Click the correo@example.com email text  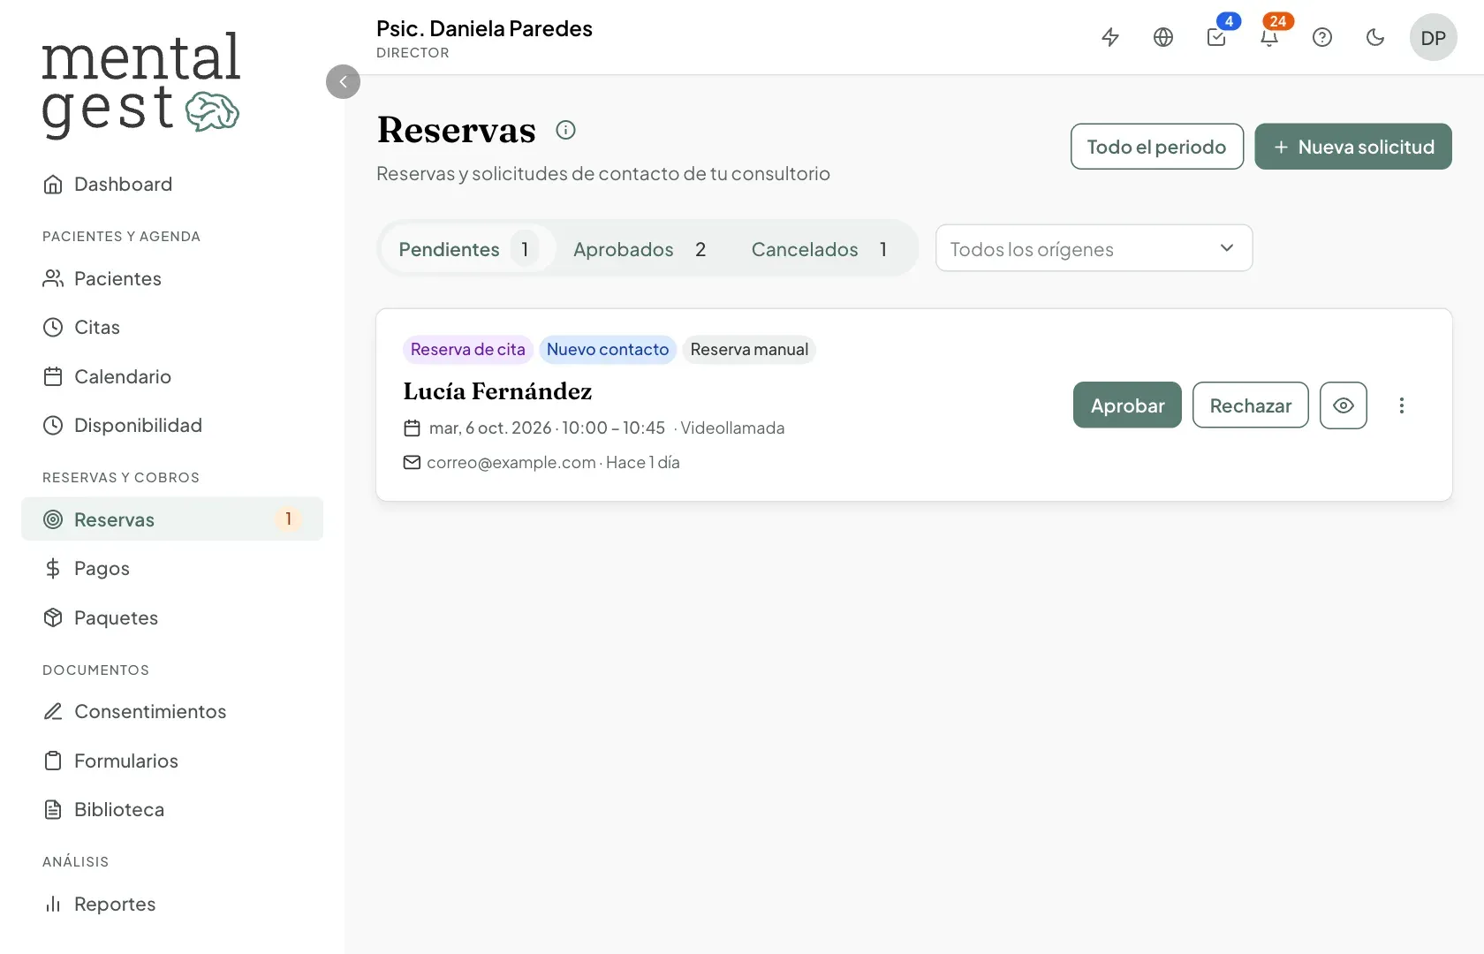511,463
